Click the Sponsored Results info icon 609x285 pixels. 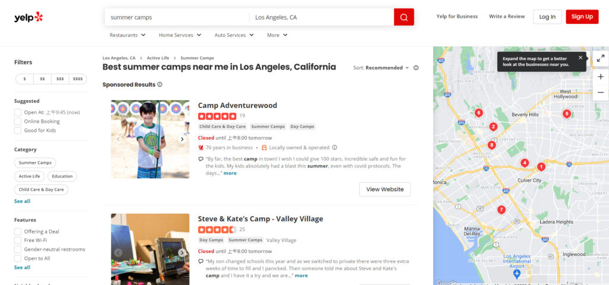159,84
